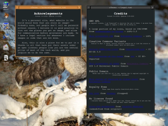This screenshot has width=168, height=126.
Task: Open the projects tools desktop icon
Action: [x=6, y=26]
